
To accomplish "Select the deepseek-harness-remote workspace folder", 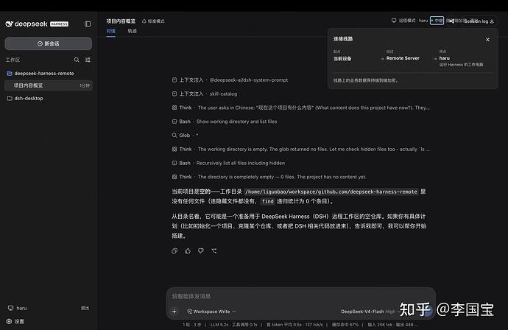I will tap(40, 74).
